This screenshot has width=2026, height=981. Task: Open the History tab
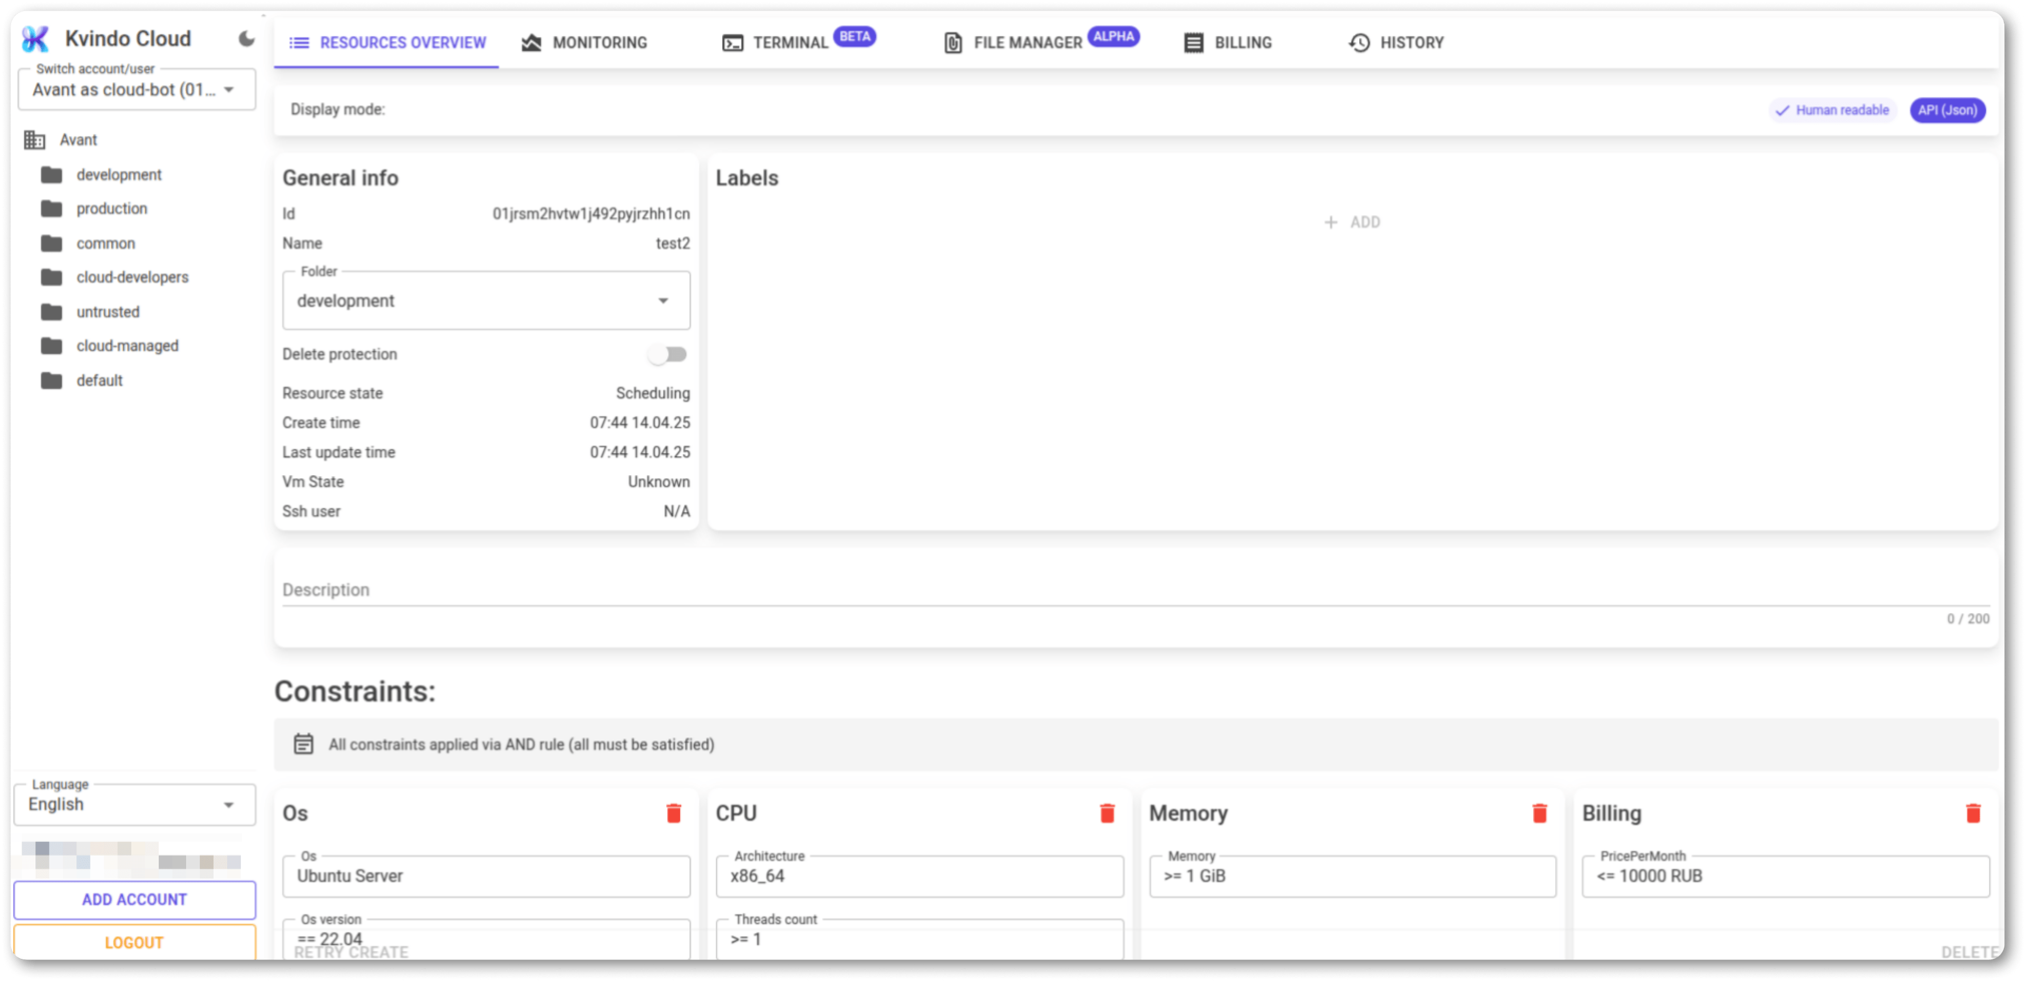[1396, 43]
